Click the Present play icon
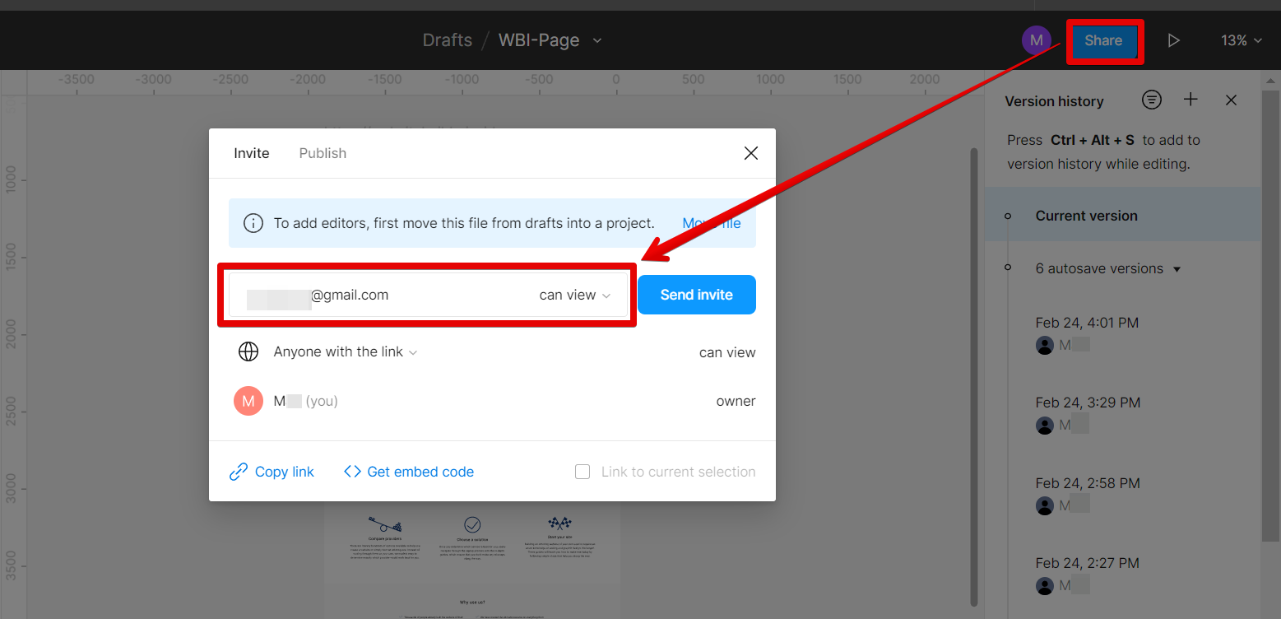 (1174, 40)
